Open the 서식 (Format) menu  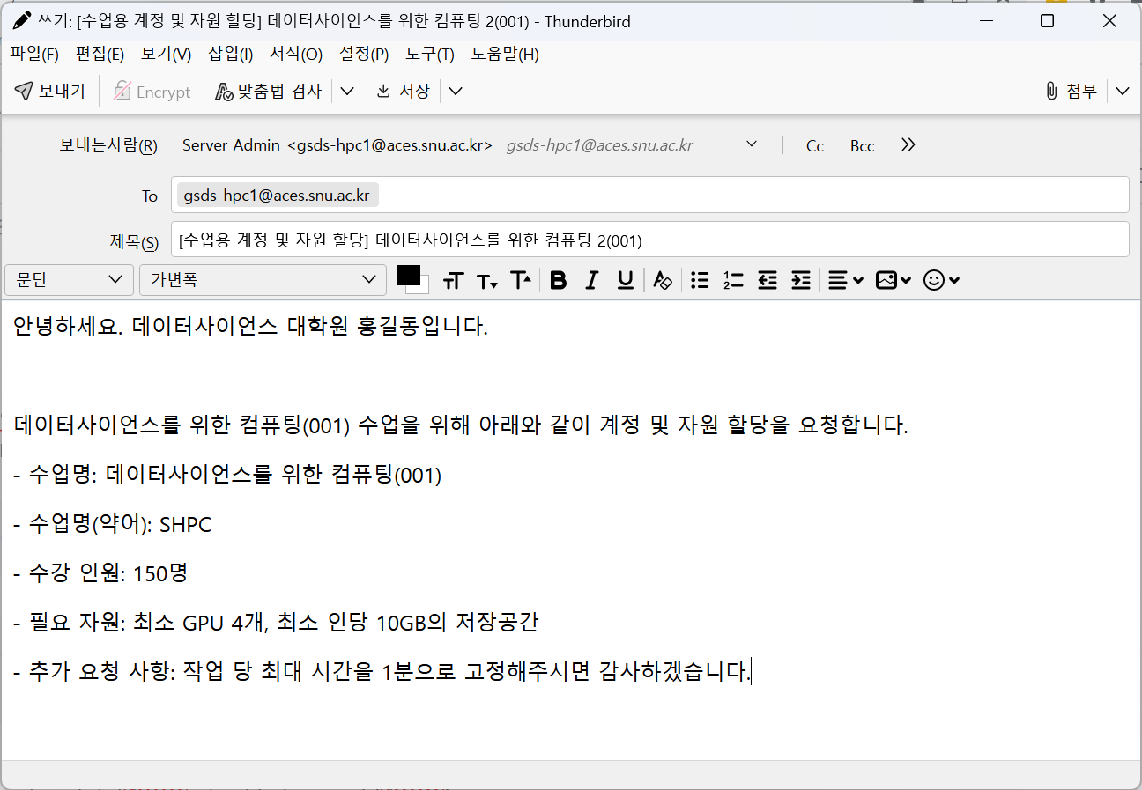pos(295,55)
